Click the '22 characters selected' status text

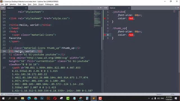[x=12, y=94]
